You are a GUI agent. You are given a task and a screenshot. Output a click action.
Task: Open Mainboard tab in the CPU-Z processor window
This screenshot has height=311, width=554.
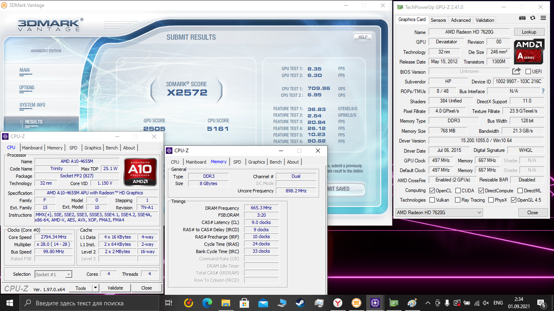pos(32,148)
